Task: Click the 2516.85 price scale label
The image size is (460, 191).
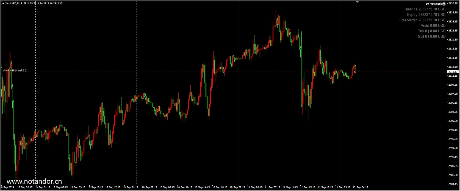Action: point(453,58)
